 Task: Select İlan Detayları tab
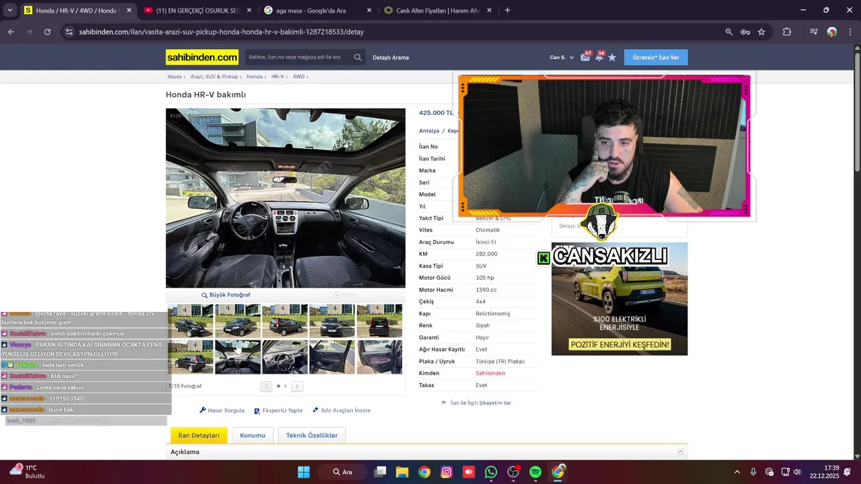click(199, 435)
